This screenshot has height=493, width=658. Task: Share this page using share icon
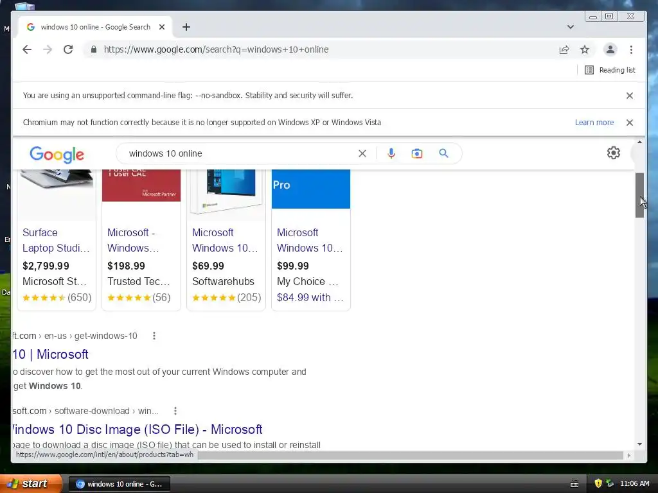click(x=564, y=49)
